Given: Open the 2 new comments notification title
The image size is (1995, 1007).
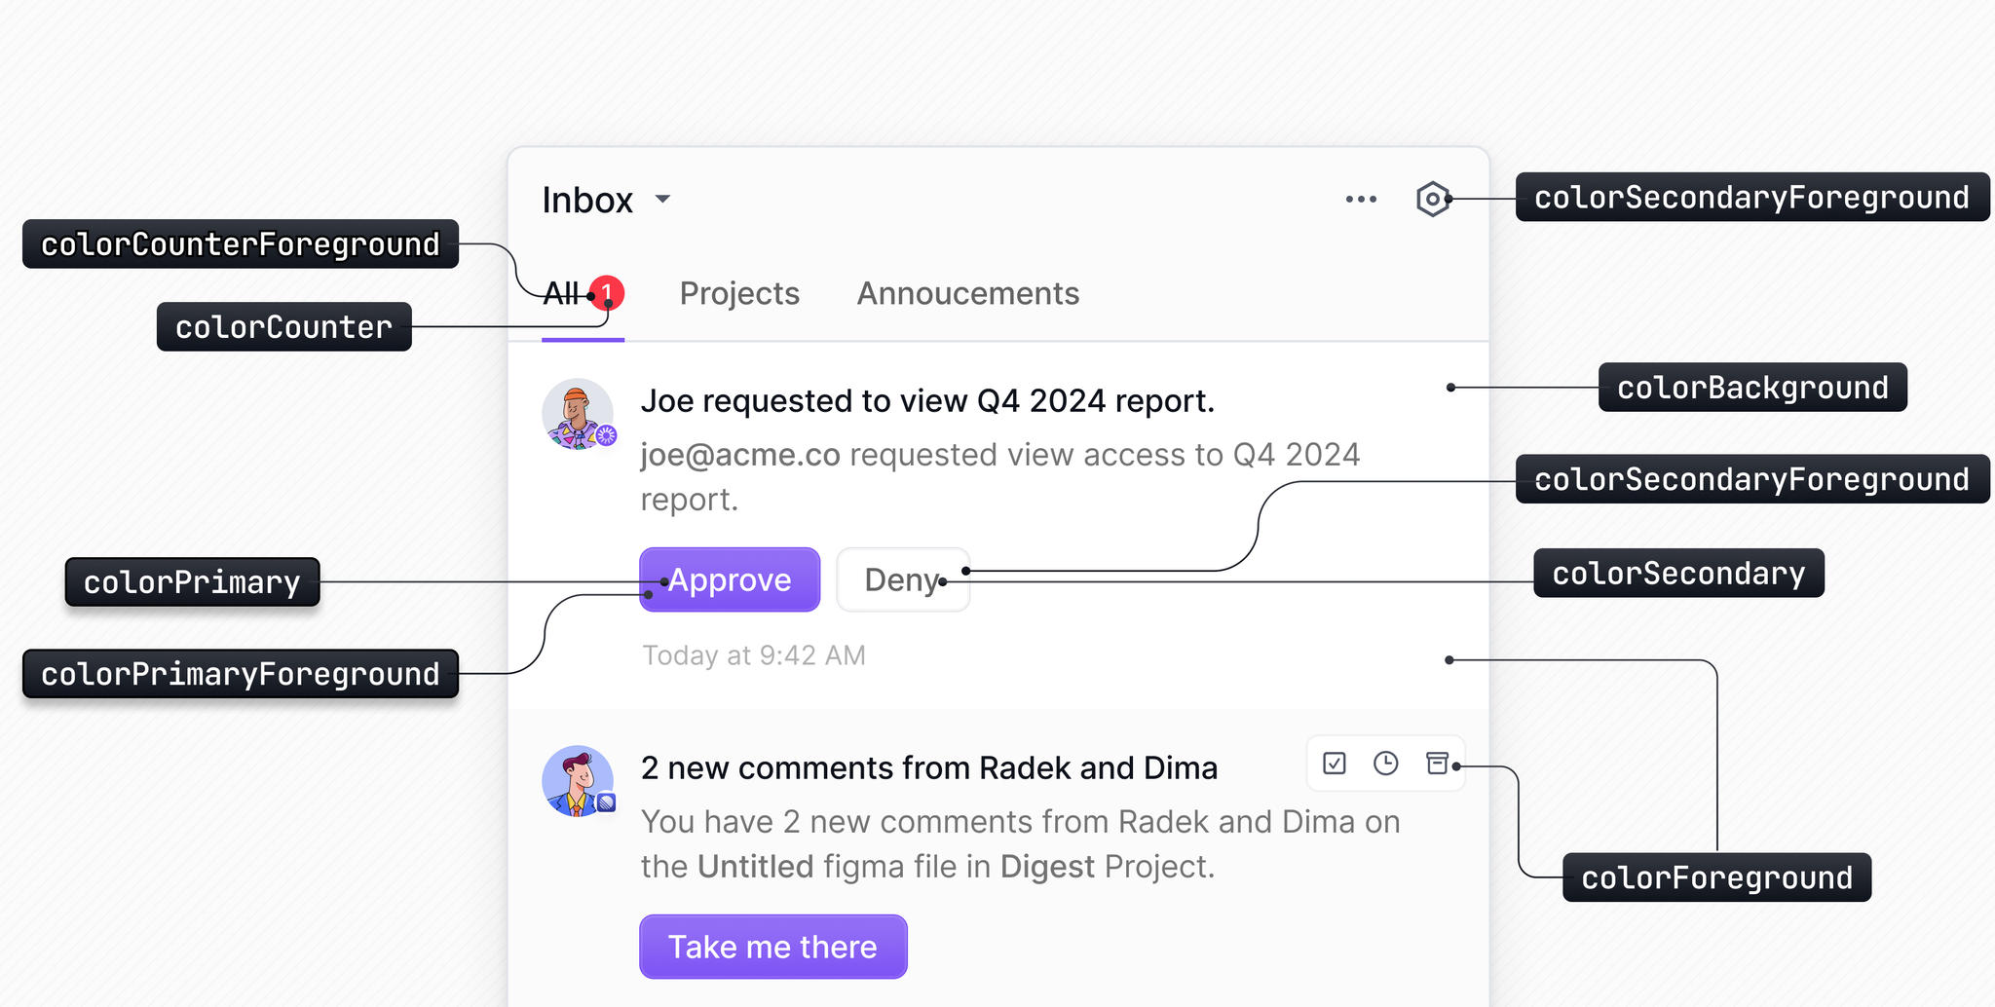Looking at the screenshot, I should coord(928,768).
